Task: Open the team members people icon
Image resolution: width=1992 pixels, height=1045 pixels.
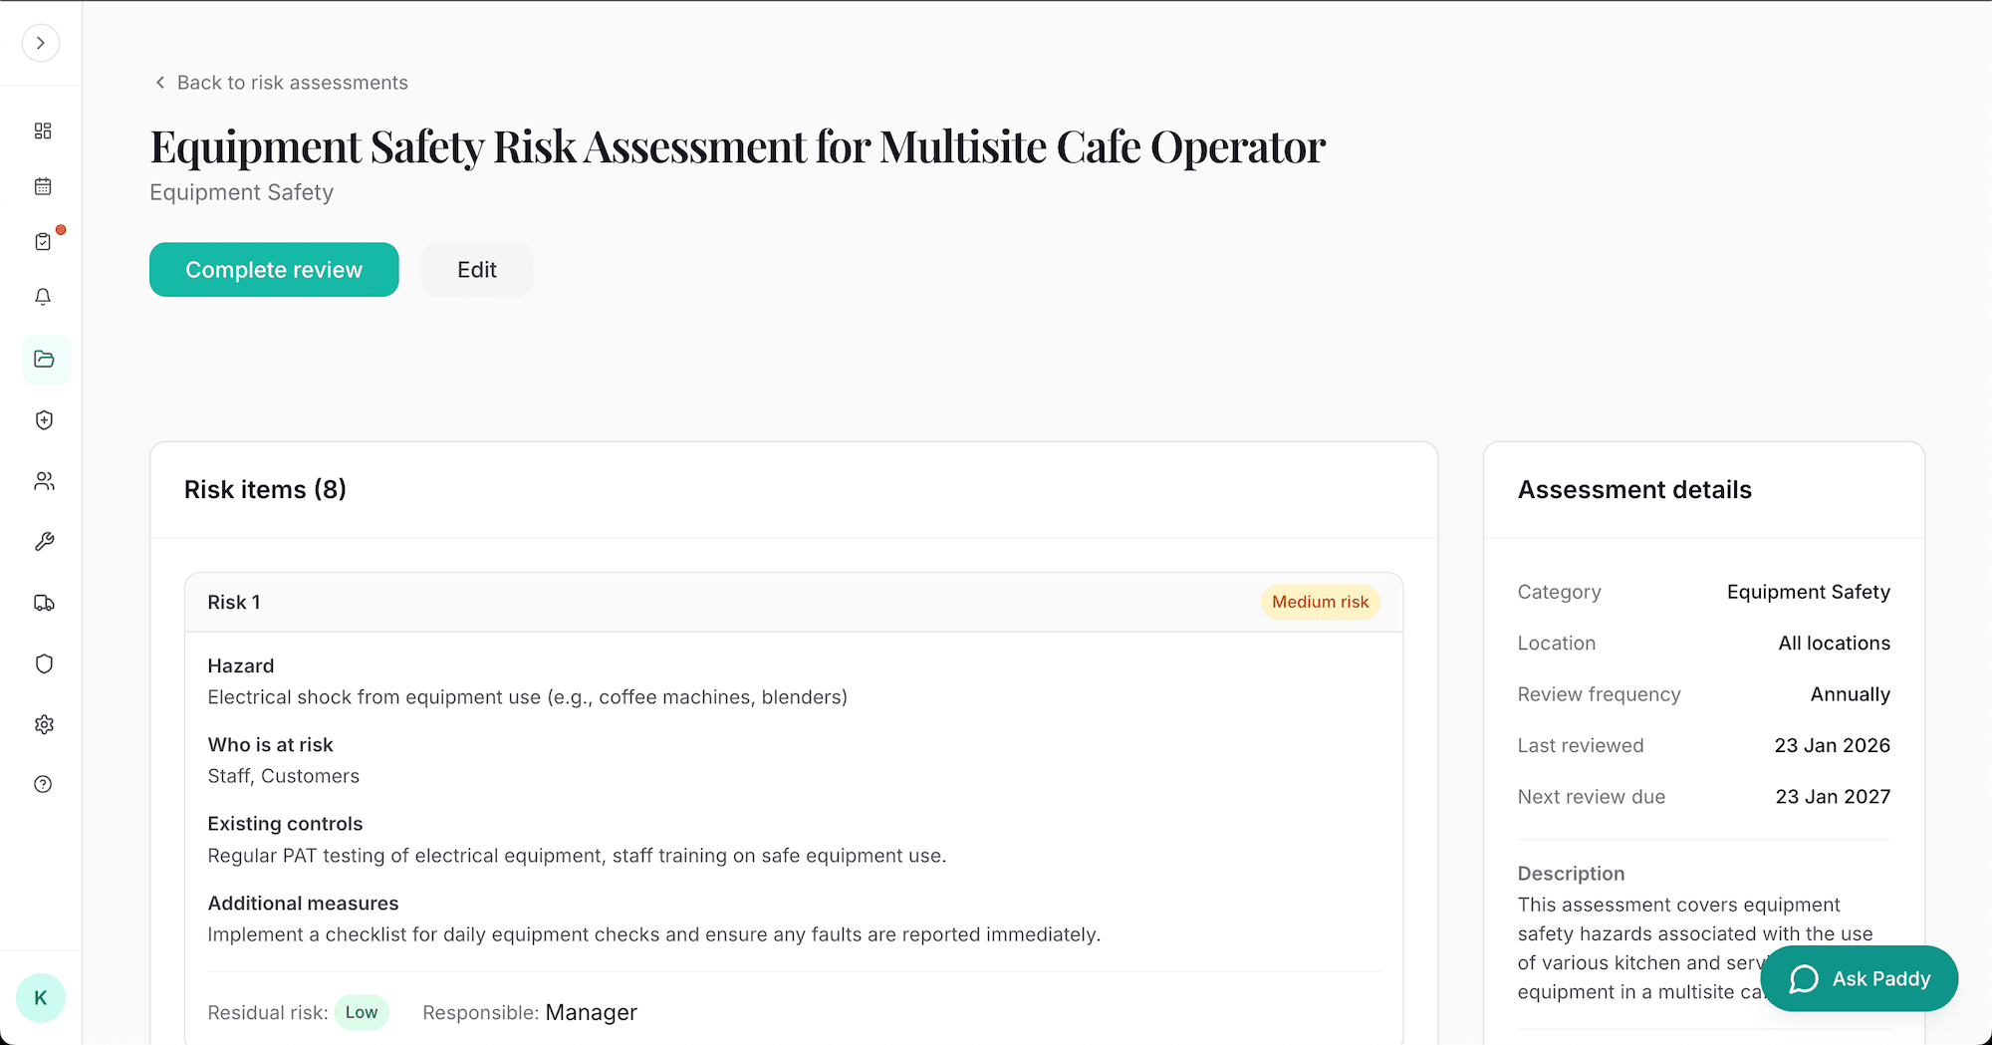Action: click(x=43, y=481)
